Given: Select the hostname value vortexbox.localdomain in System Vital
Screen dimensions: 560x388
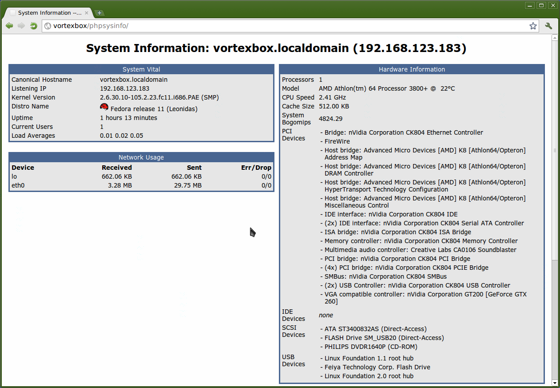Looking at the screenshot, I should [134, 80].
